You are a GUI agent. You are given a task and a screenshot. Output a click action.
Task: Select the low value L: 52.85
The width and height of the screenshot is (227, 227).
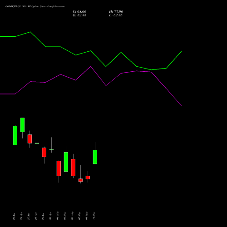[116, 15]
